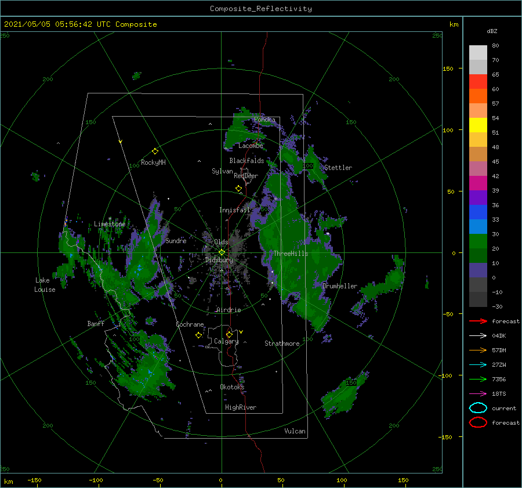The image size is (522, 488).
Task: Click the Okotoks town label
Action: [232, 386]
